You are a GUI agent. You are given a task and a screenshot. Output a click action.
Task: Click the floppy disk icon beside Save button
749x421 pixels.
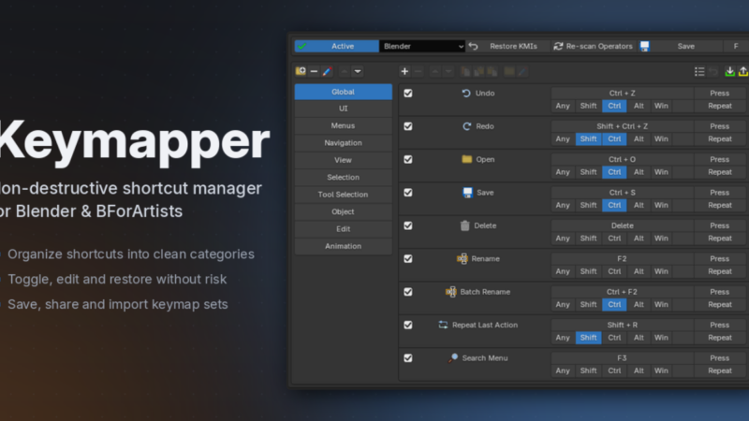(645, 46)
